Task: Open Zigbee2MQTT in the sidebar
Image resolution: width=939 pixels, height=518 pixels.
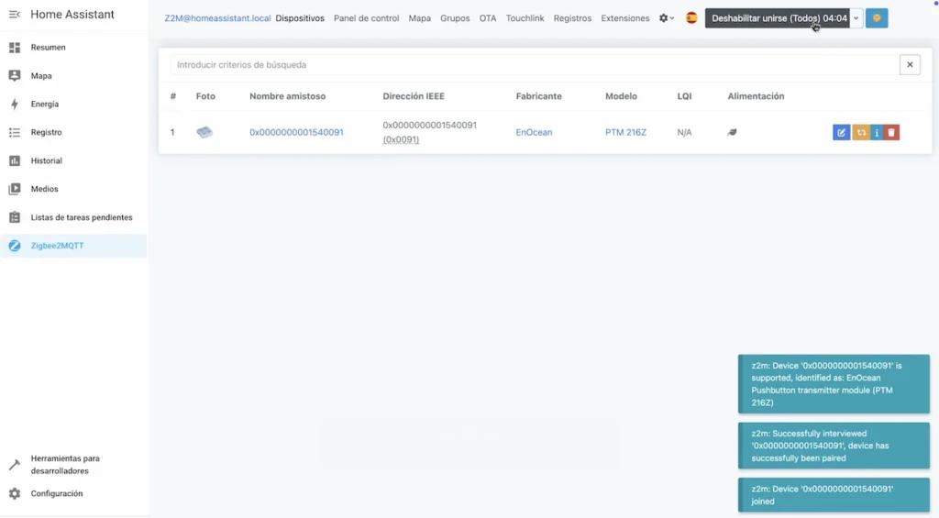Action: tap(57, 246)
